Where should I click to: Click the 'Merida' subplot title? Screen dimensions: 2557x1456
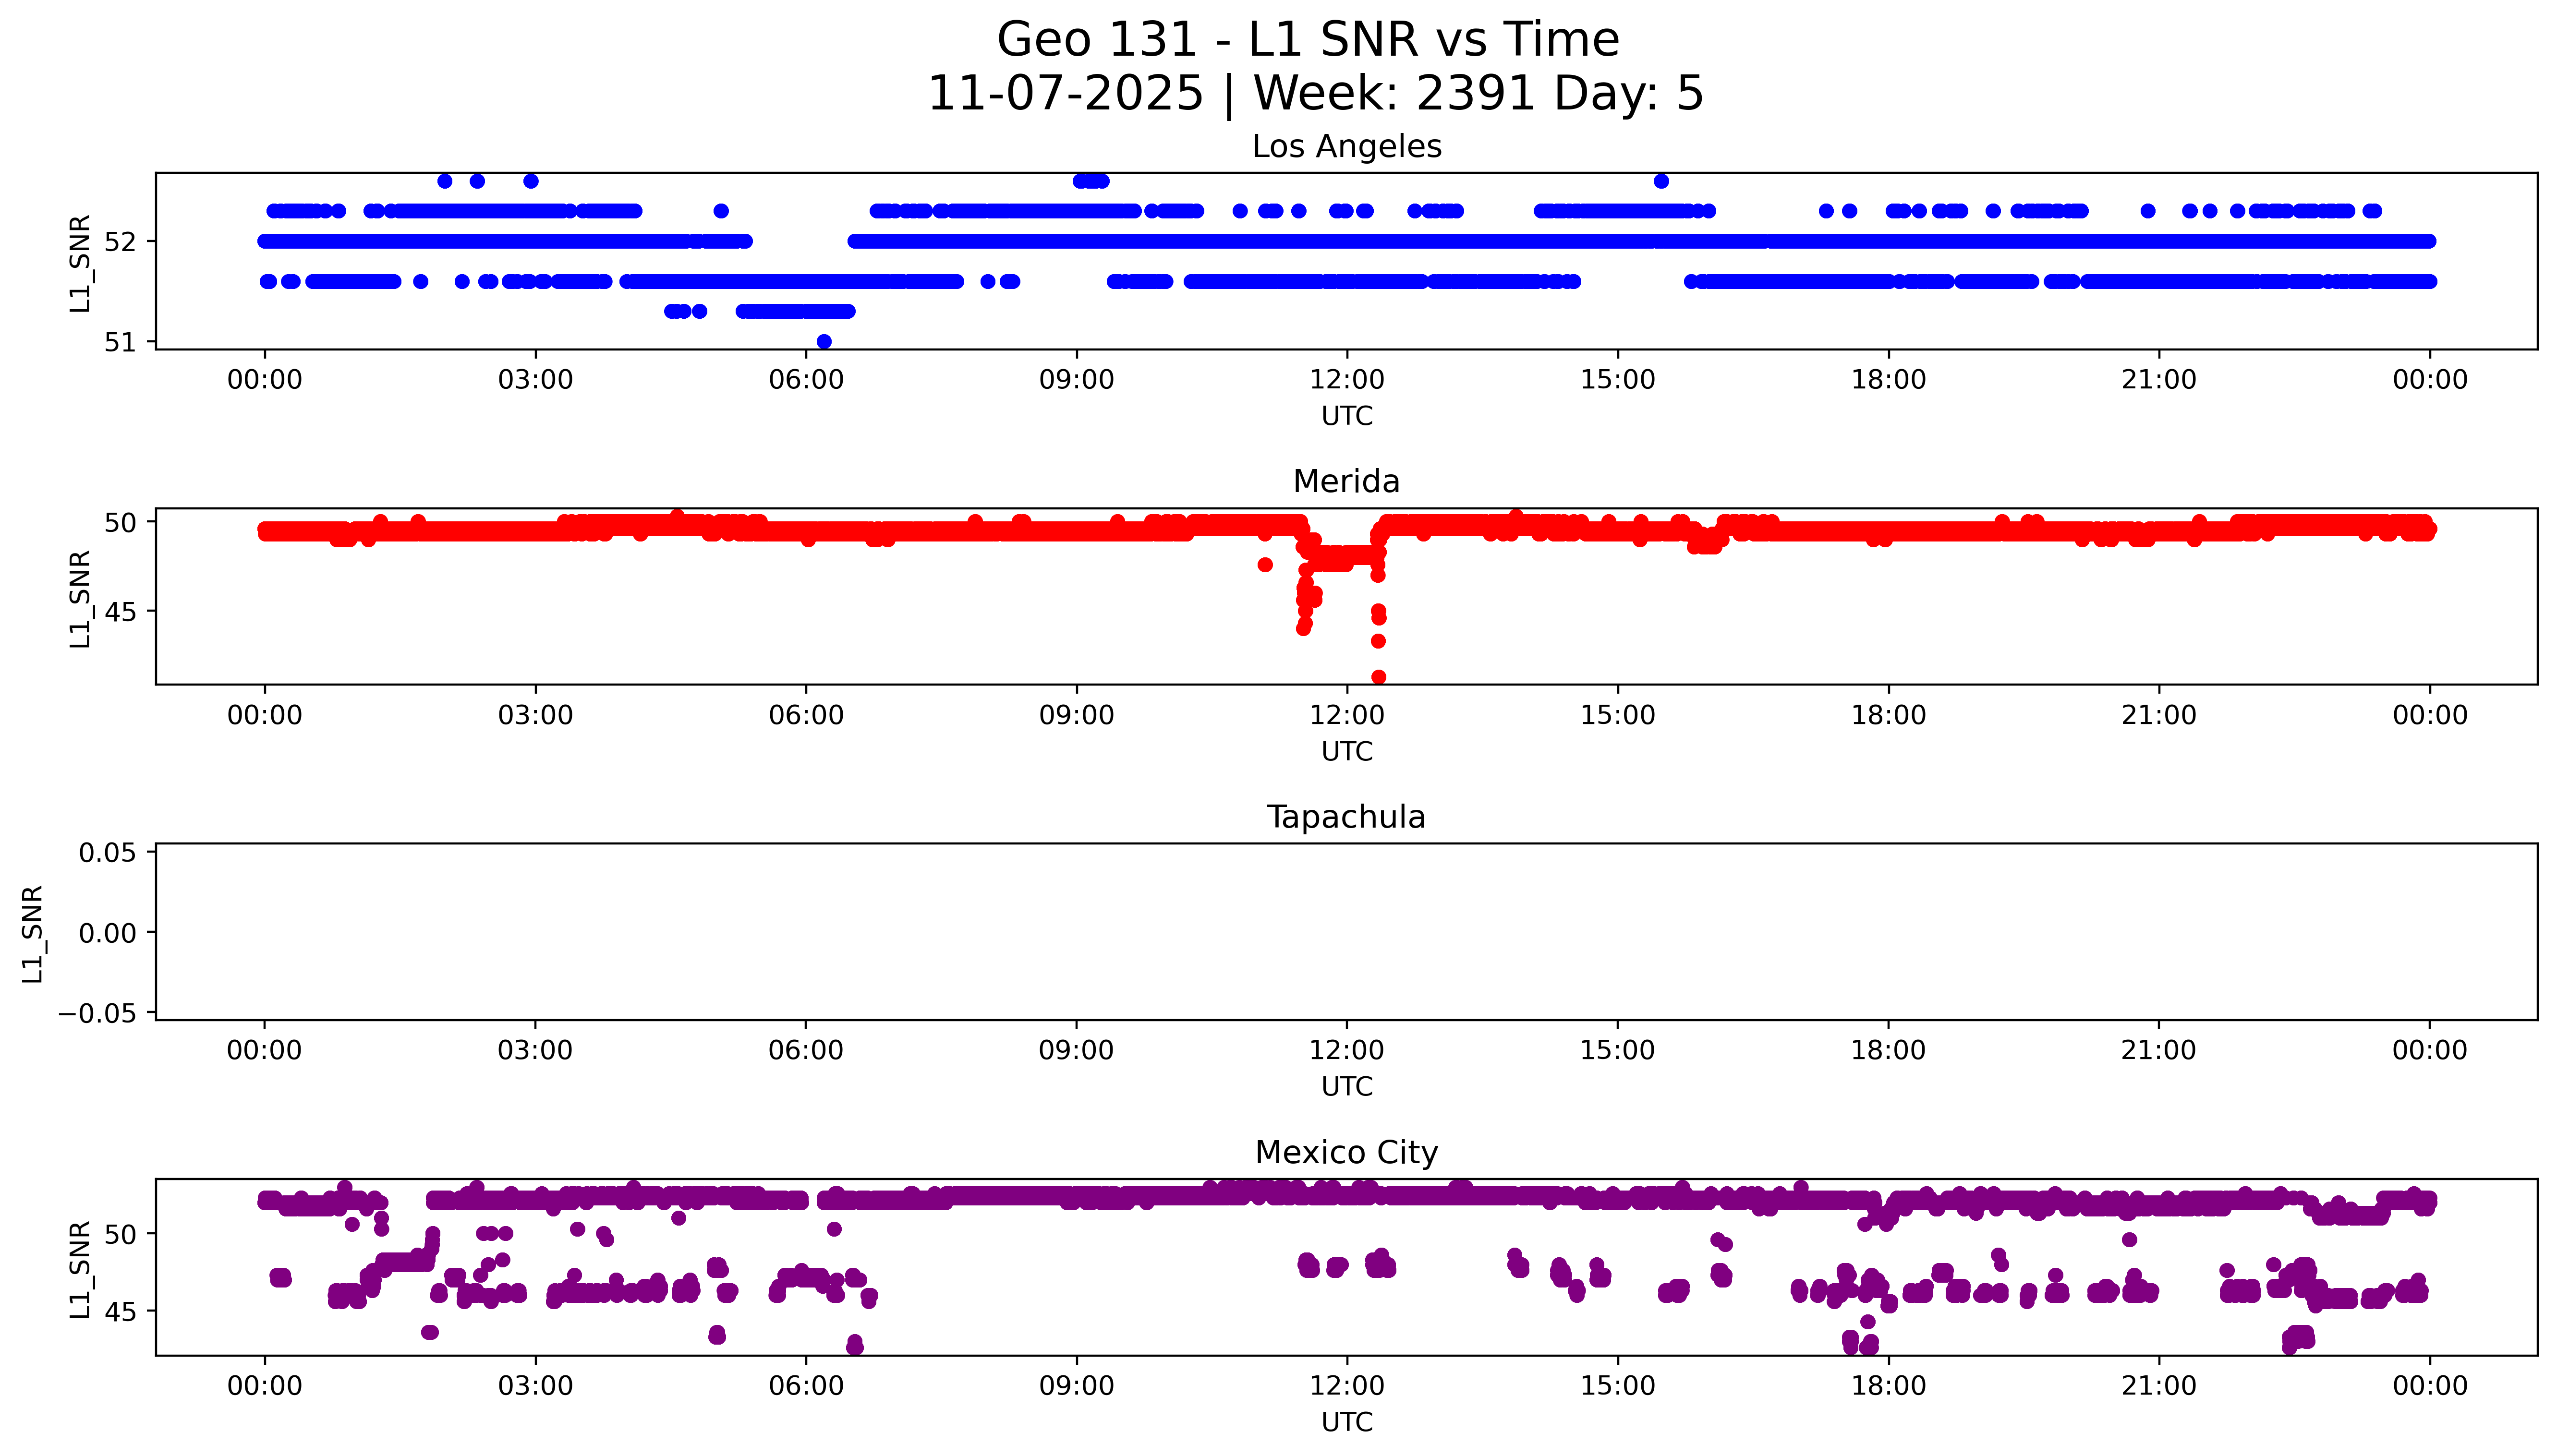[1346, 481]
